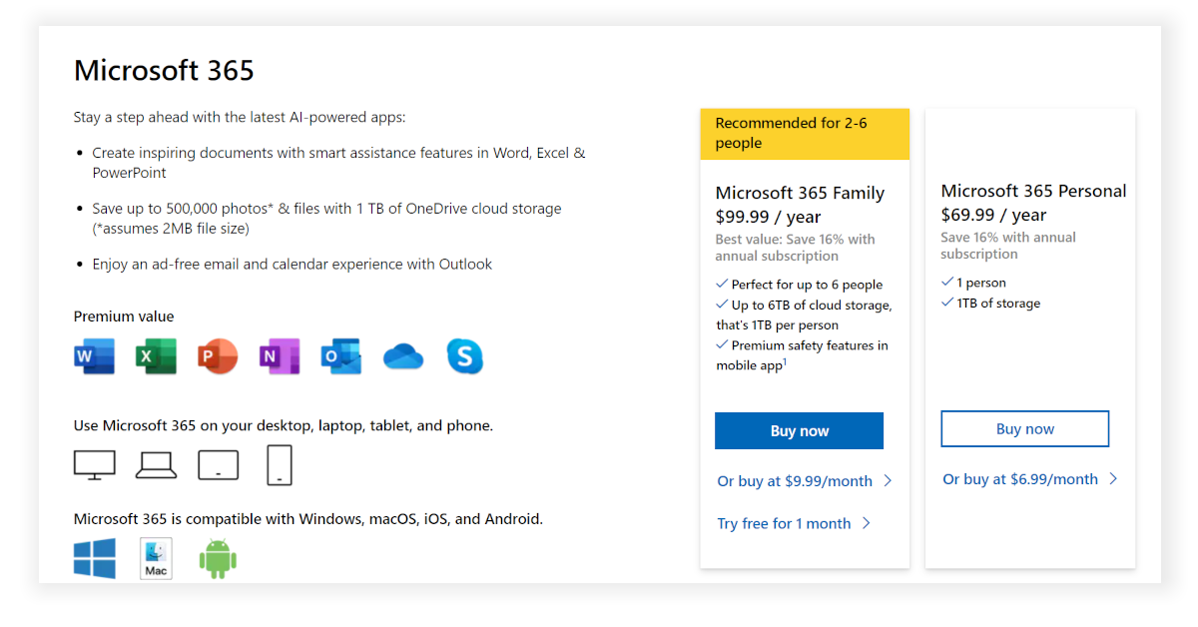Click the Excel app icon

point(156,356)
